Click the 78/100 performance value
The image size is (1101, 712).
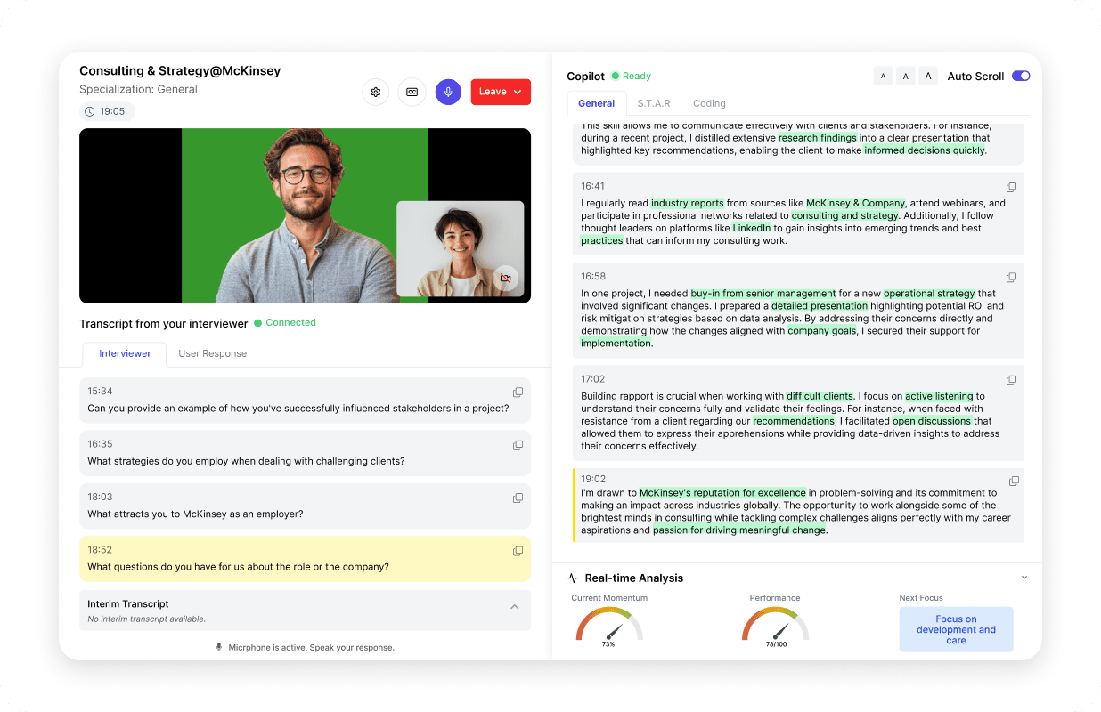[775, 644]
